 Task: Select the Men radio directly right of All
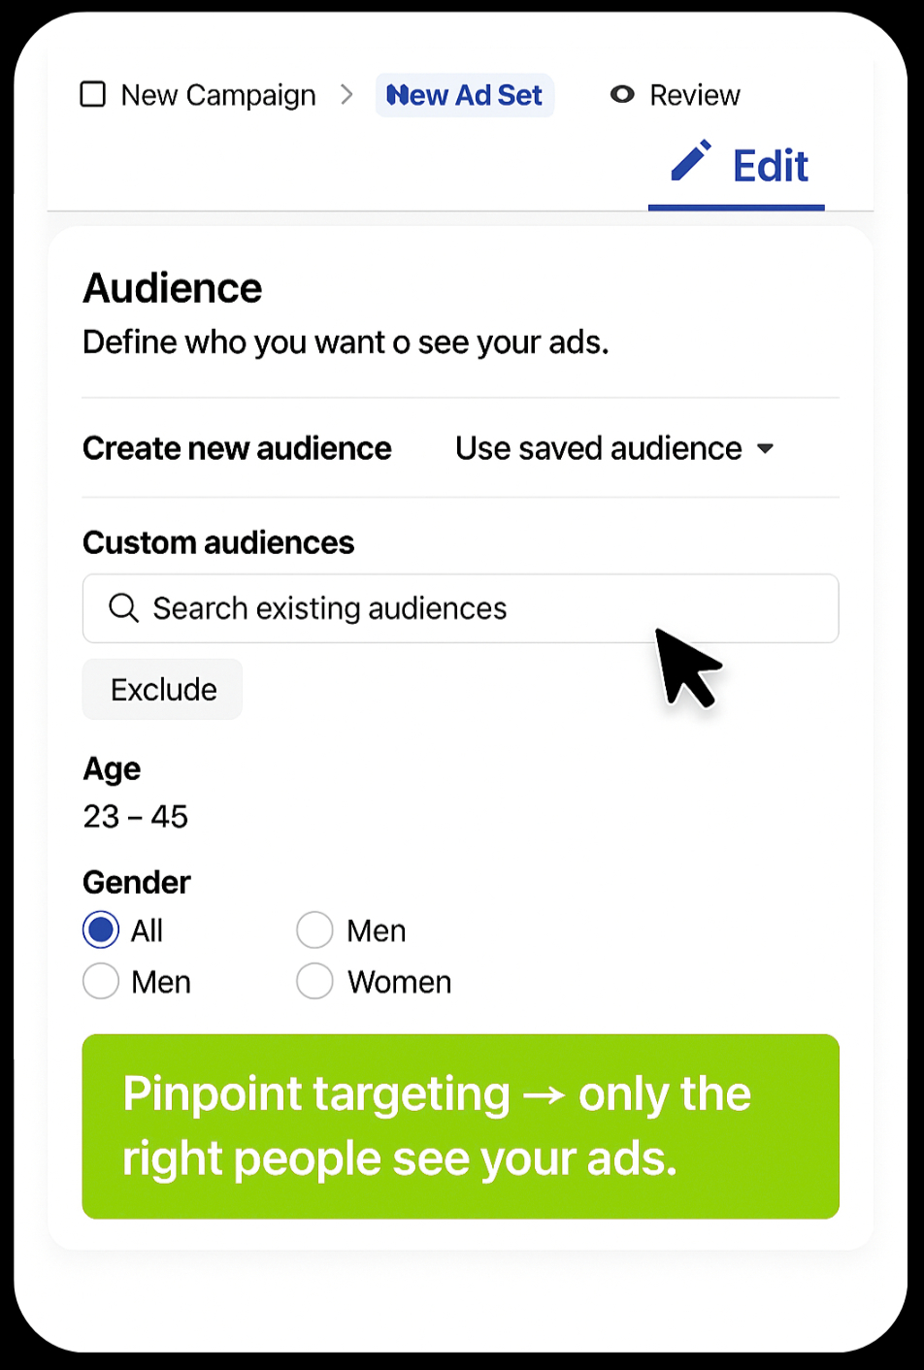pyautogui.click(x=314, y=930)
